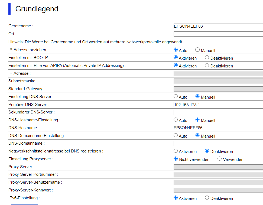Click the Gerätename field EPSON4EEF86
The width and height of the screenshot is (263, 205).
218,26
